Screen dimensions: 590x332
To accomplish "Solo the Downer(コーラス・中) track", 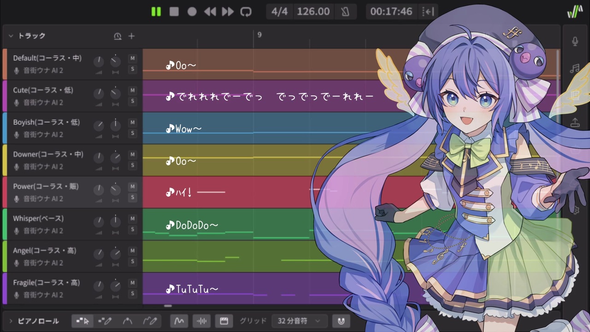I will click(x=132, y=165).
